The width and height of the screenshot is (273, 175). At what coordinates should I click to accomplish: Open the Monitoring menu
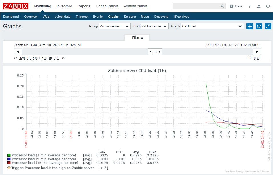tap(43, 6)
